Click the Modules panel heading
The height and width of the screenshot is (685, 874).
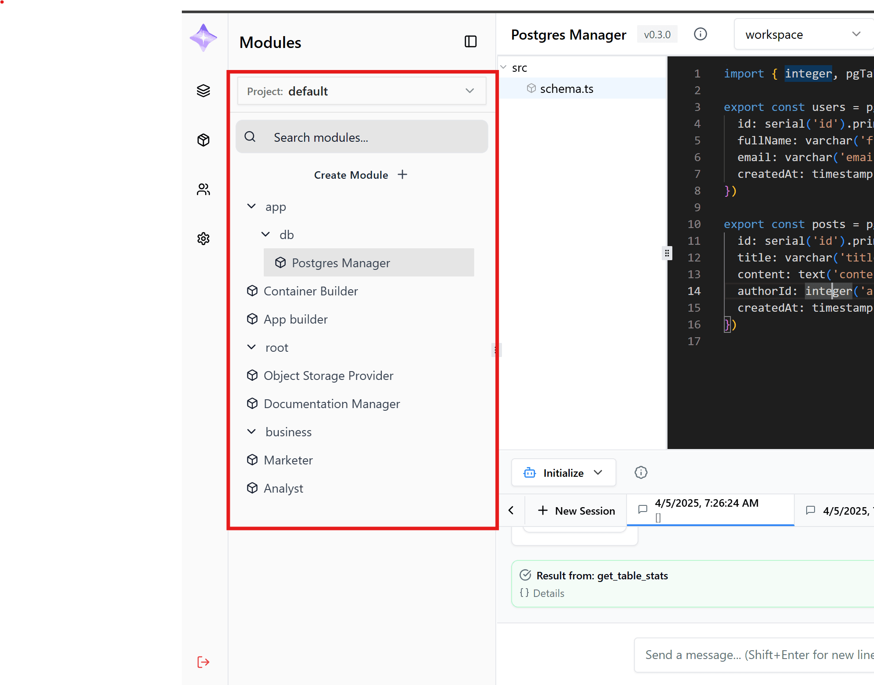270,42
